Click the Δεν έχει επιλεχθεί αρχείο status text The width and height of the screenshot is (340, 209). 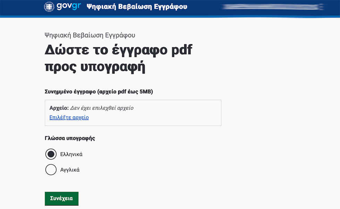click(102, 108)
